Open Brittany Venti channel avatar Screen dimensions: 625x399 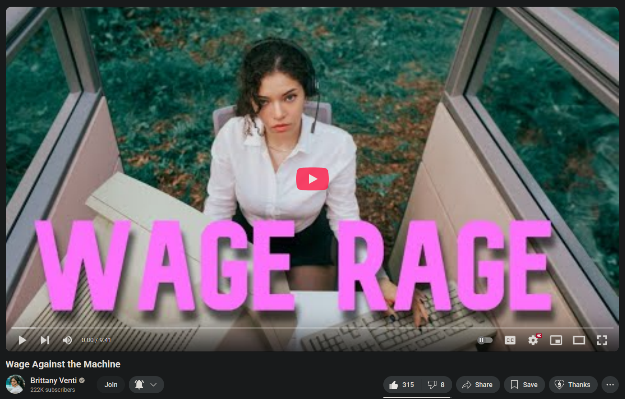tap(15, 384)
